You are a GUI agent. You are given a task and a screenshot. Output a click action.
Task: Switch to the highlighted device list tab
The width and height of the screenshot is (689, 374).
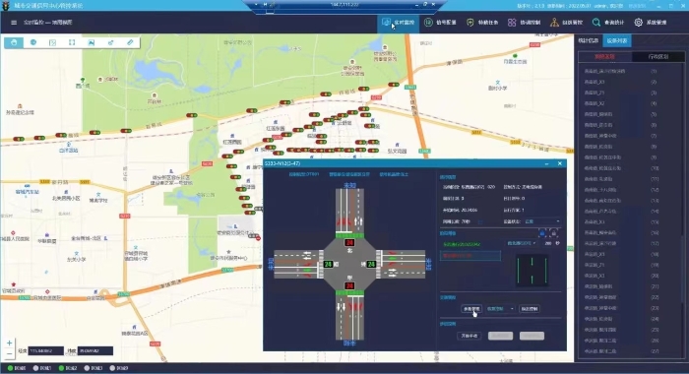click(x=616, y=40)
